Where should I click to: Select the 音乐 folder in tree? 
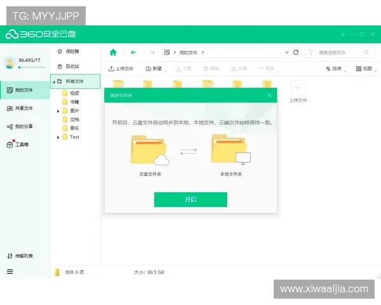coord(70,128)
